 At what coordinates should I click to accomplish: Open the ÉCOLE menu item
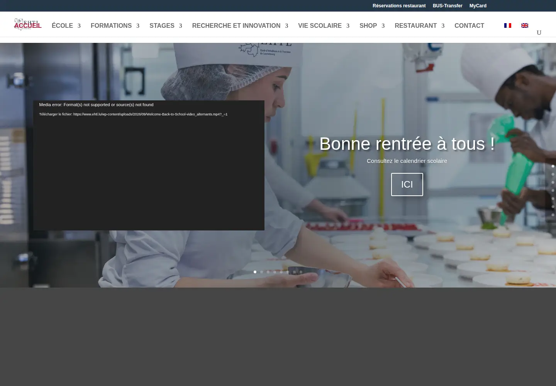point(62,25)
